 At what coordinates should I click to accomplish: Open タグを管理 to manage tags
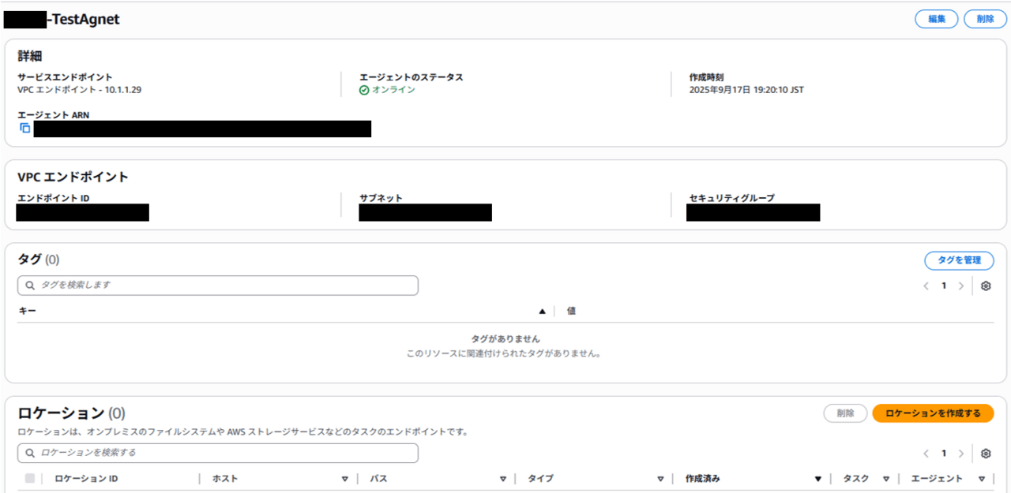(x=959, y=260)
